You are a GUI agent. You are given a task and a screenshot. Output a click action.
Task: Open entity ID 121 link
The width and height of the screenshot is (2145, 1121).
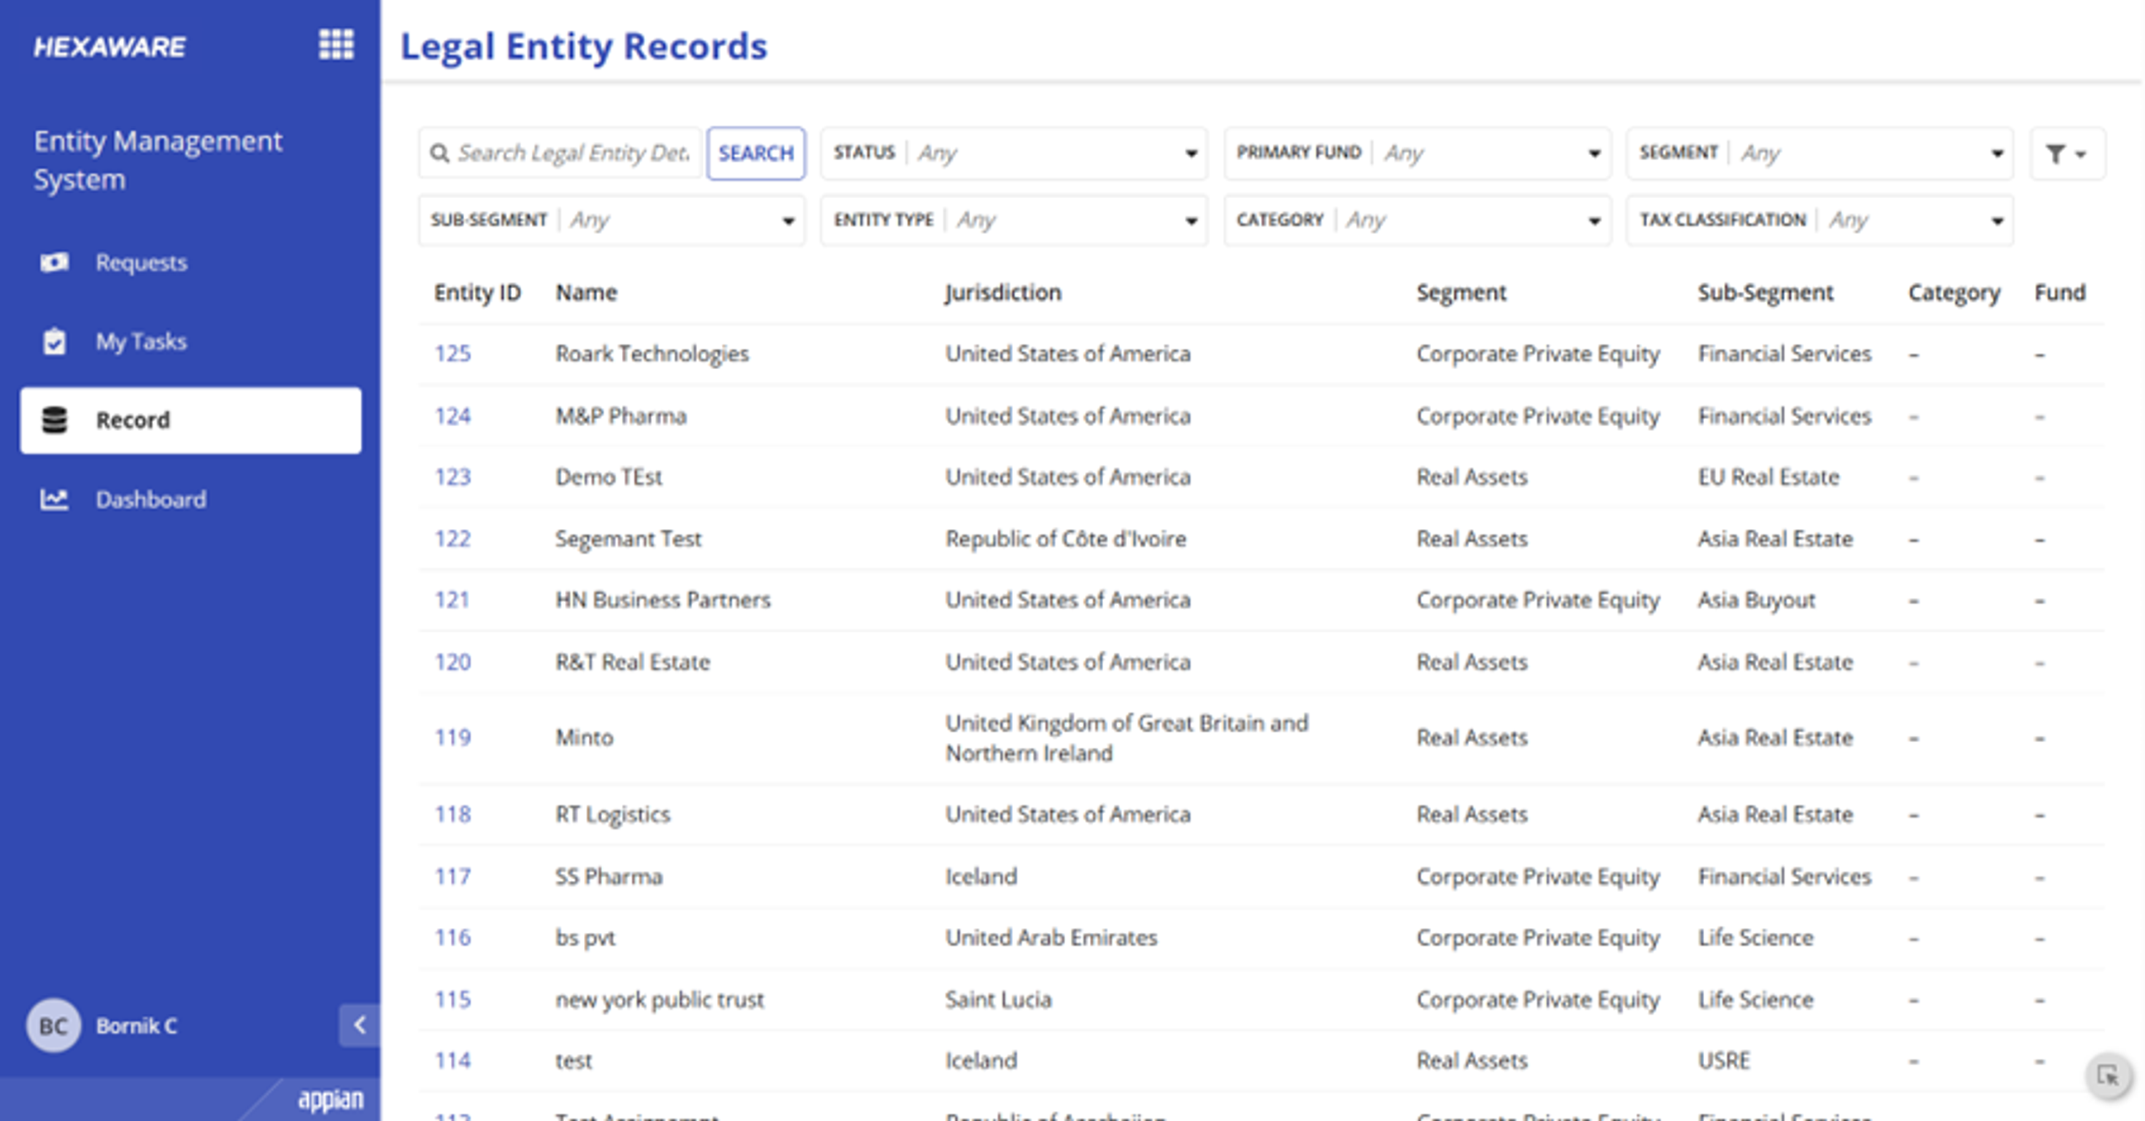click(452, 600)
